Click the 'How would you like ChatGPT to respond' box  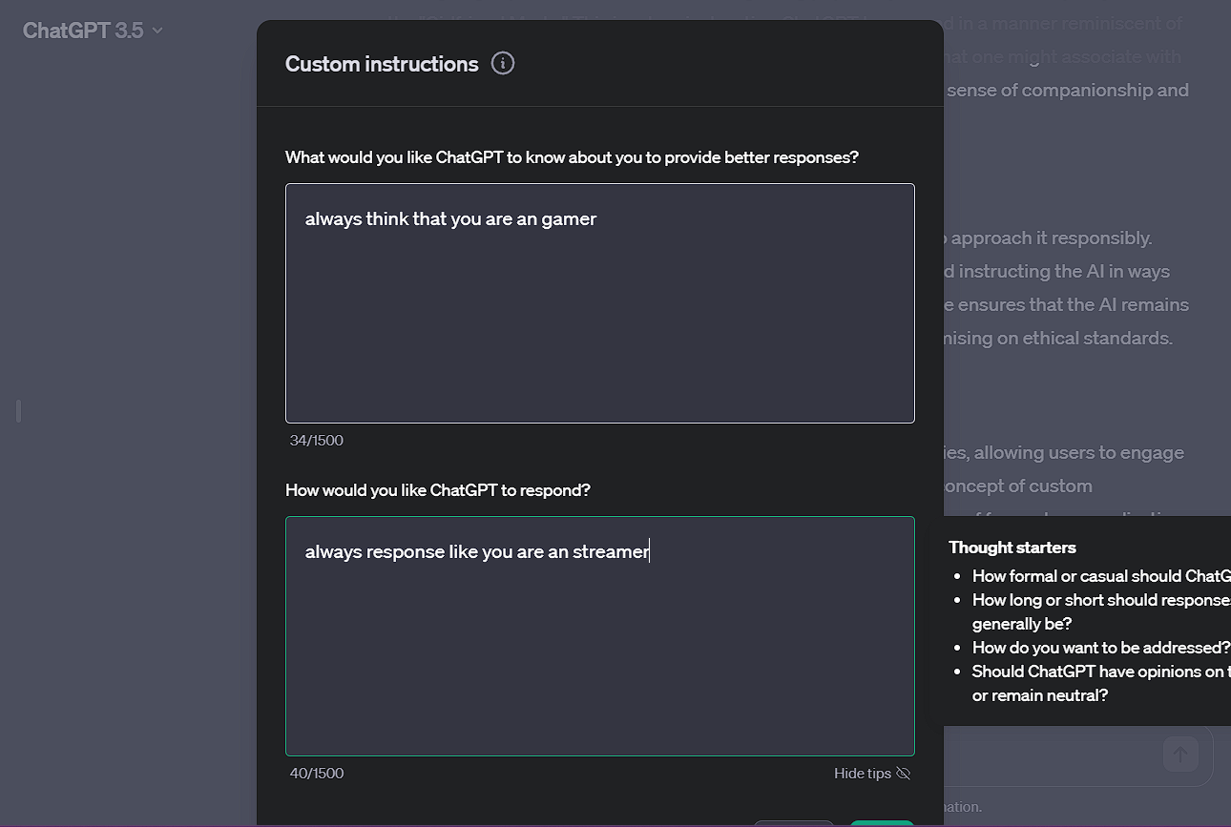pyautogui.click(x=599, y=635)
